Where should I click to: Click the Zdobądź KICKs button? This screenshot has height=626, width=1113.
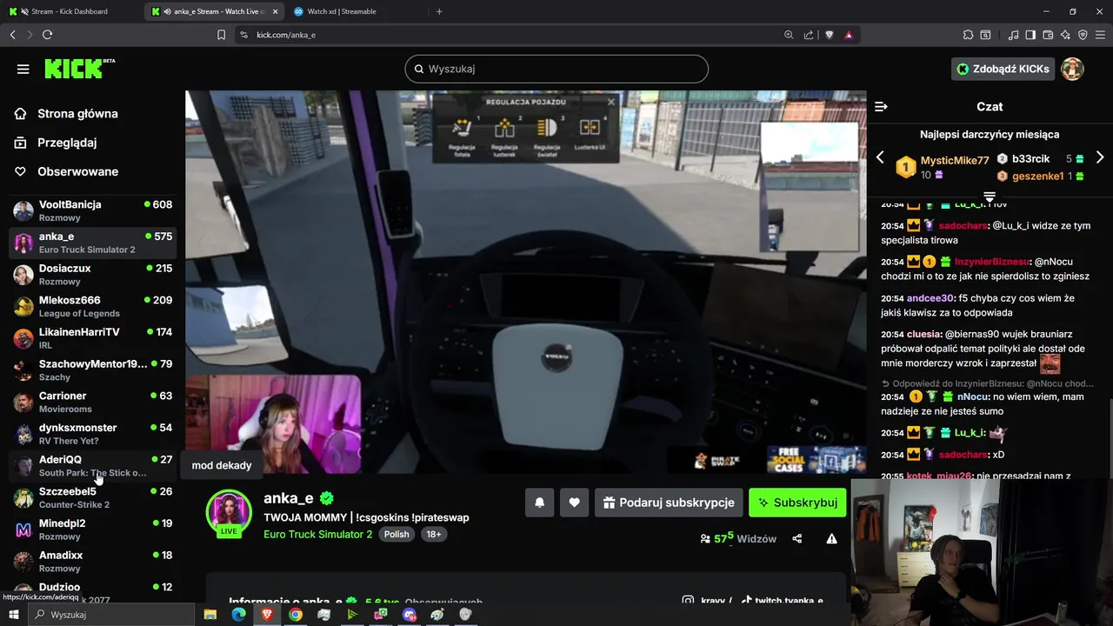click(1003, 69)
